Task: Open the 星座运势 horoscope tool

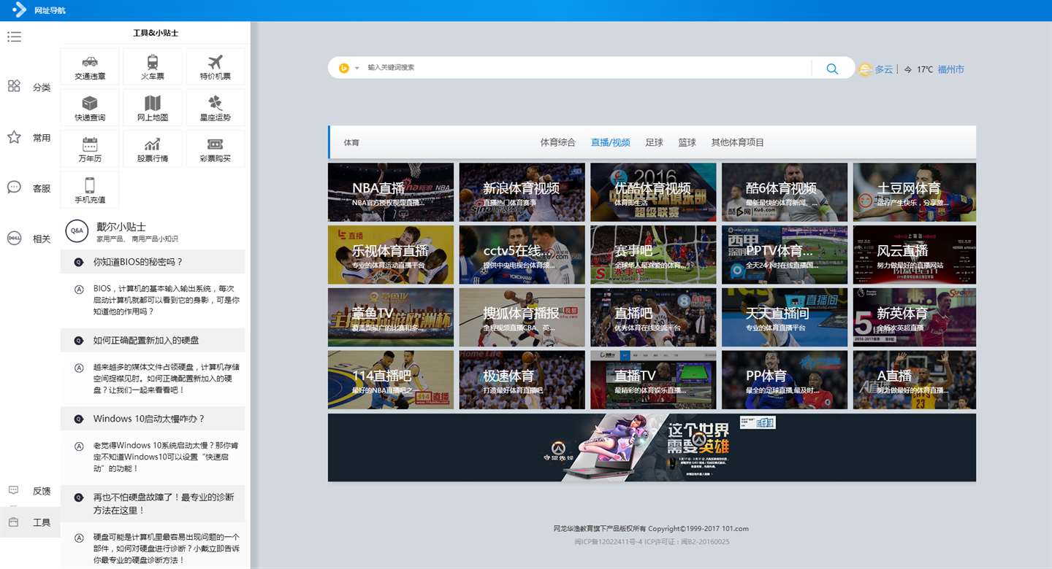Action: tap(216, 107)
